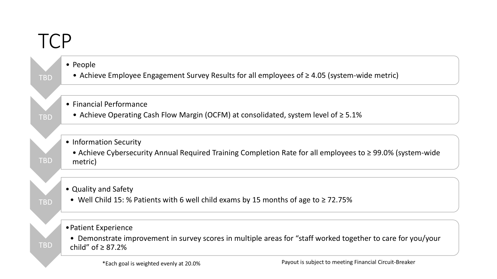Click the "≥ 5.1%" OCFM target value
Image resolution: width=497 pixels, height=279 pixels.
click(x=350, y=115)
